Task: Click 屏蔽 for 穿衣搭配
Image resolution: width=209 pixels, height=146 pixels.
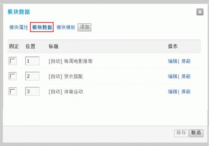Action: pyautogui.click(x=186, y=76)
